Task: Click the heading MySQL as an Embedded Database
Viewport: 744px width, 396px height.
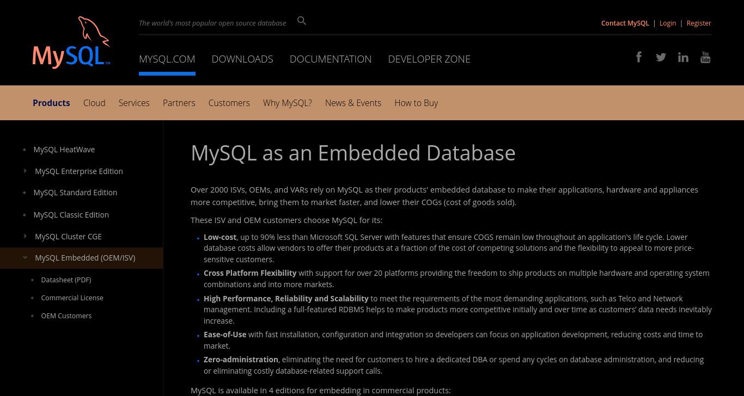Action: pos(353,153)
